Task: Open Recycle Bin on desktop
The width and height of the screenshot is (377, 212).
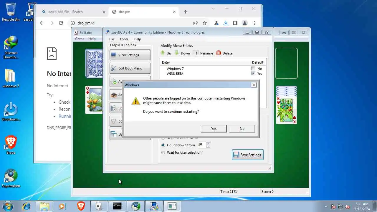Action: [x=11, y=12]
